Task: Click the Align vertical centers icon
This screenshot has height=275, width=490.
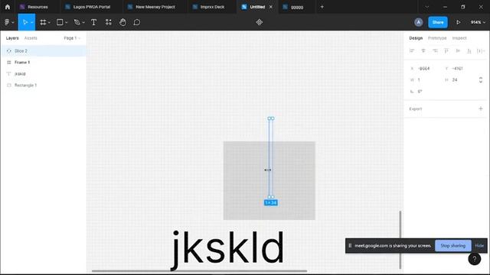Action: coord(458,51)
